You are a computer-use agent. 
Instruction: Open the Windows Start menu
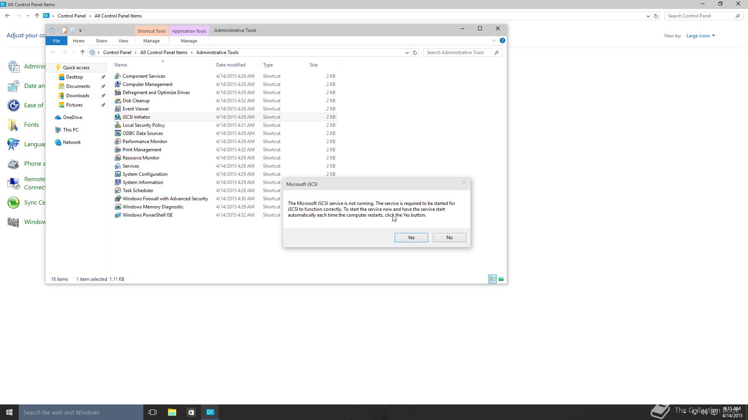click(x=9, y=412)
